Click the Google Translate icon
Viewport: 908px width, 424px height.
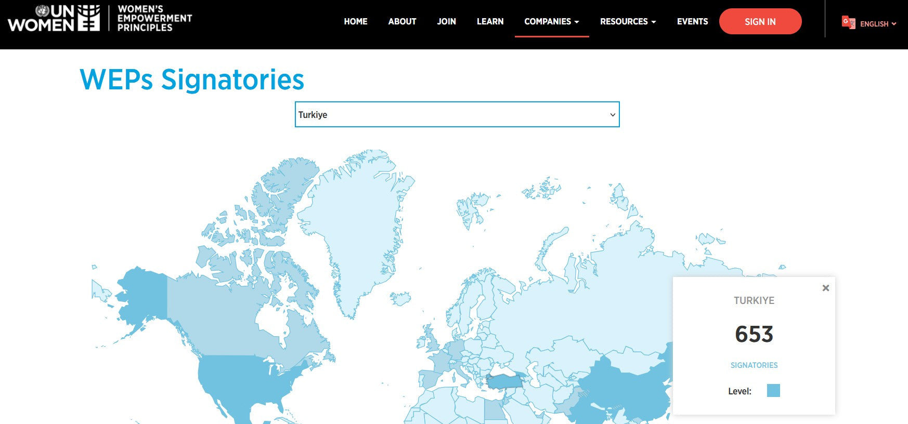pyautogui.click(x=848, y=22)
